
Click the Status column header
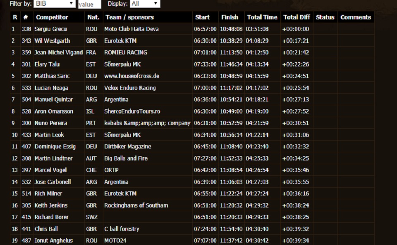pos(325,17)
